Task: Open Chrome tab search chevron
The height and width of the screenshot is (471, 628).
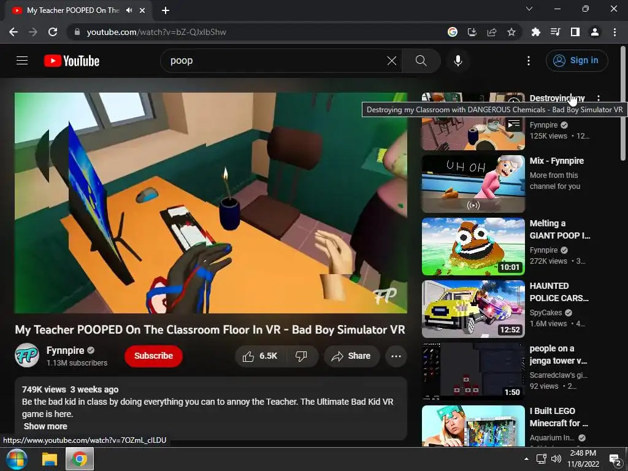Action: pos(529,9)
